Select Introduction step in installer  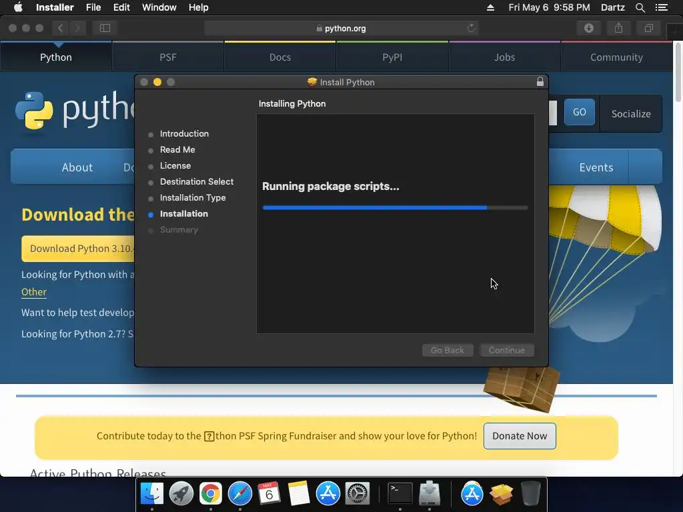(184, 133)
